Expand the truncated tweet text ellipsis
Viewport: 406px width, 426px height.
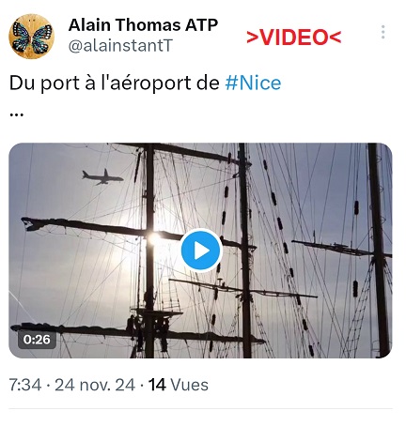(x=16, y=114)
